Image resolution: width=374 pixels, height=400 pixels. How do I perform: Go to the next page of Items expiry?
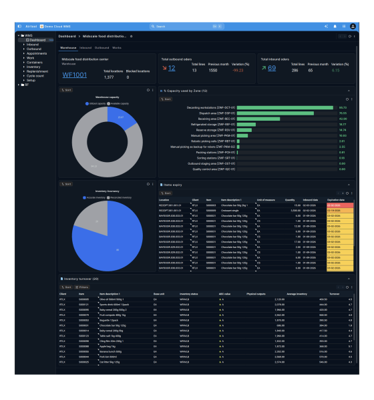(x=343, y=193)
